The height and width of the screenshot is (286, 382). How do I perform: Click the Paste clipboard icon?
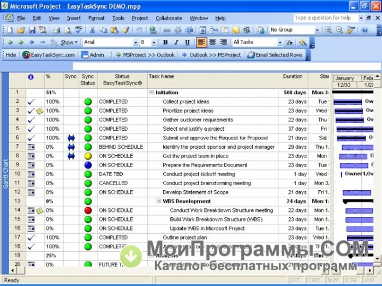tap(114, 30)
